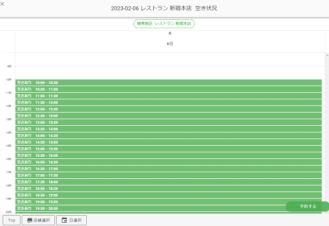Select the 19:00 - 19:30 available slot

coord(168,202)
